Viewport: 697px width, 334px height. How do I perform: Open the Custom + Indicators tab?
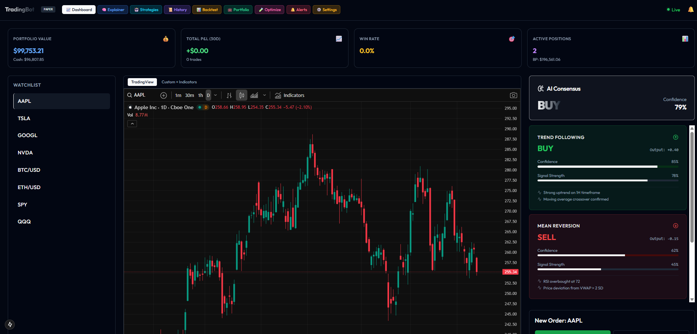click(x=179, y=82)
